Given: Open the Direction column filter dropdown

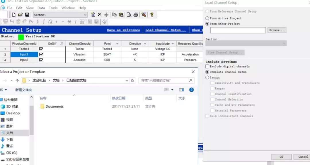Looking at the screenshot, I should point(145,44).
